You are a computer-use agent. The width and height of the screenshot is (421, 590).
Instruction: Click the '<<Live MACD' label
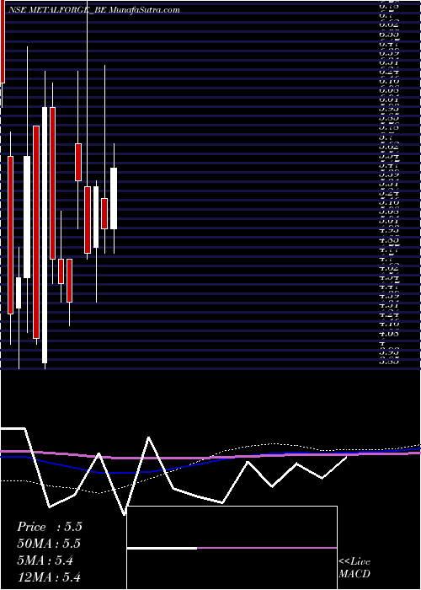[x=354, y=568]
